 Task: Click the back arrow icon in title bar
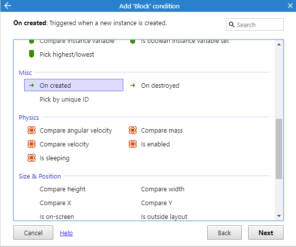pos(7,6)
